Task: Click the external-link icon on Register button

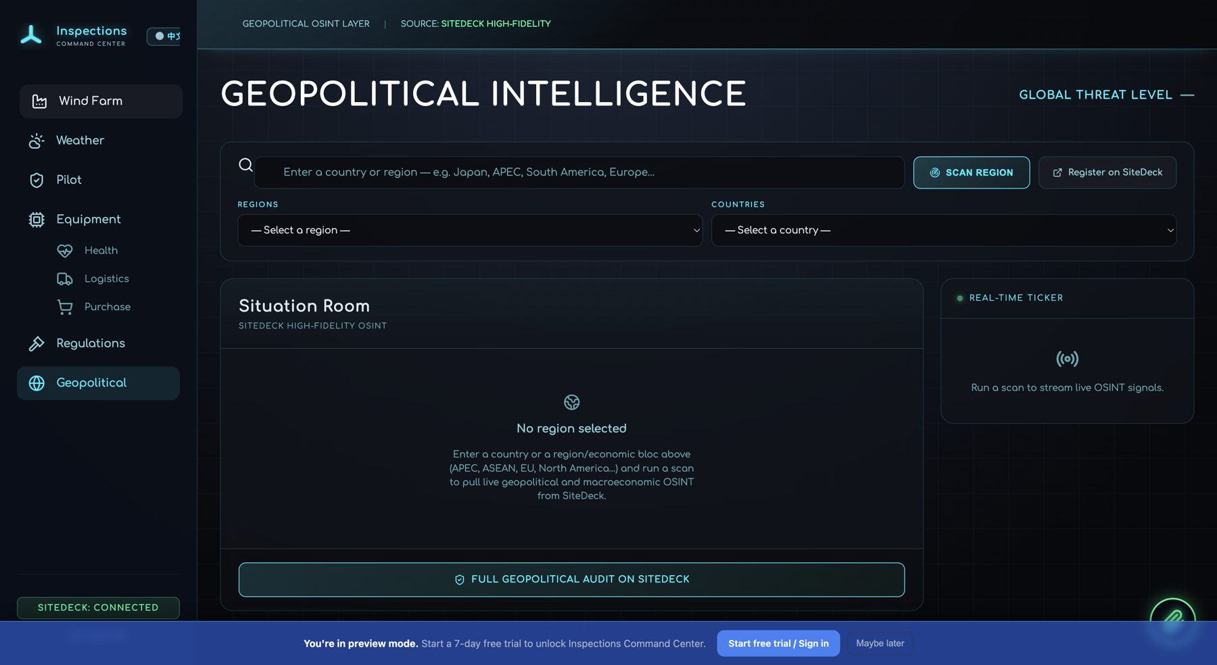Action: pyautogui.click(x=1057, y=173)
